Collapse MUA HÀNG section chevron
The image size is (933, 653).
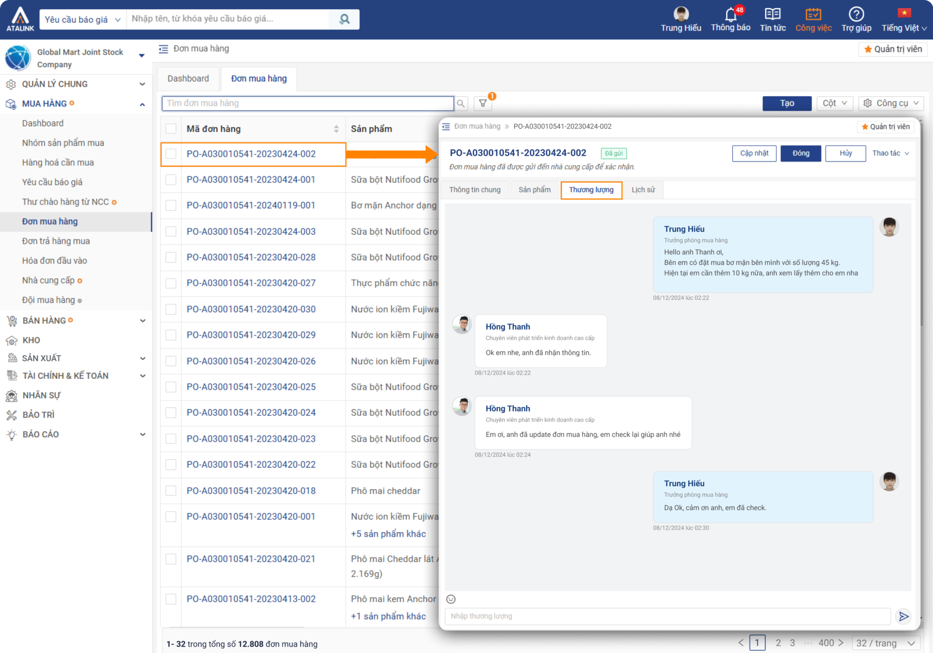point(142,104)
